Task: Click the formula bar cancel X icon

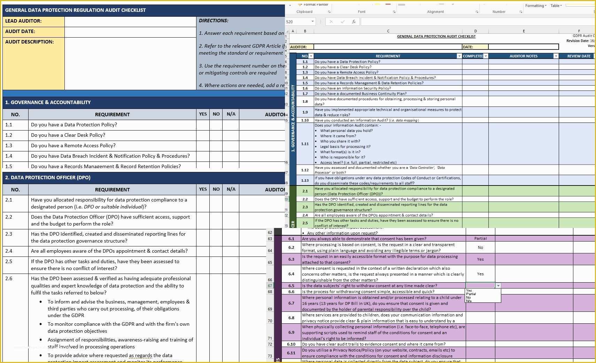Action: pyautogui.click(x=331, y=22)
